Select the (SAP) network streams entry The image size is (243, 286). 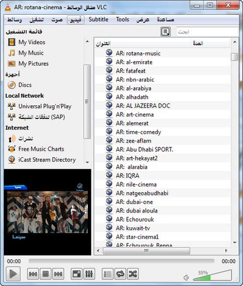[x=36, y=117]
